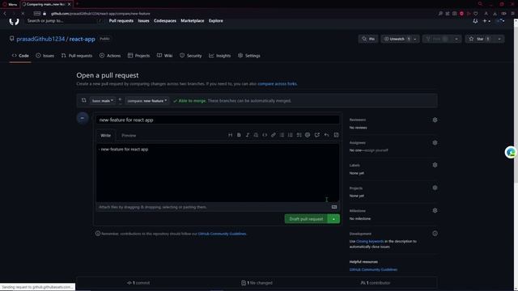Open Milestone settings gear
The image size is (518, 291).
pos(435,210)
